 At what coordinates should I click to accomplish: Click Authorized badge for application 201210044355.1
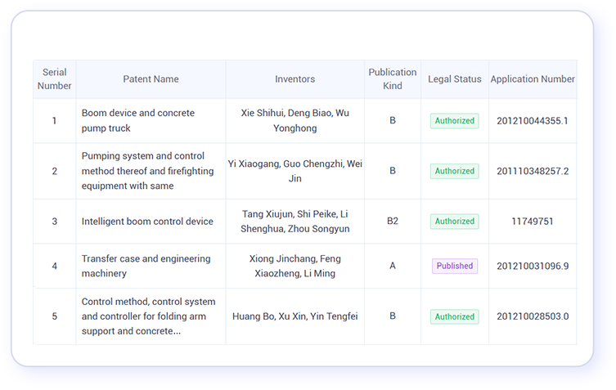(455, 120)
